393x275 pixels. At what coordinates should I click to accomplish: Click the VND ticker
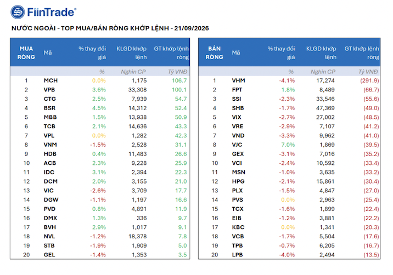(x=238, y=136)
